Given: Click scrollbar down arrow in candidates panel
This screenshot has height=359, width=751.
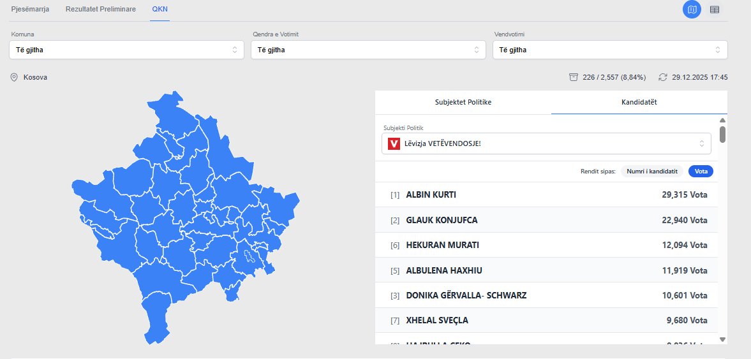Looking at the screenshot, I should 722,339.
